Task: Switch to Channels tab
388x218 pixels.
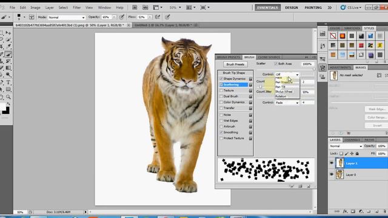Action: point(352,140)
